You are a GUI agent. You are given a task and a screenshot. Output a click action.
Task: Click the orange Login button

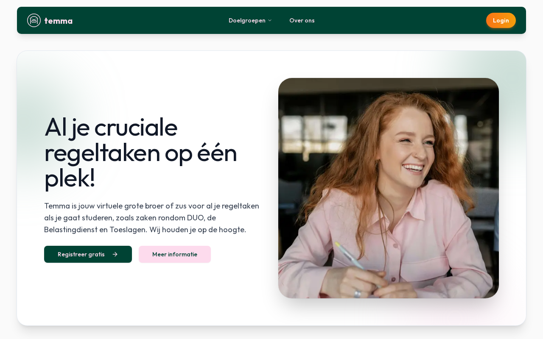click(501, 20)
